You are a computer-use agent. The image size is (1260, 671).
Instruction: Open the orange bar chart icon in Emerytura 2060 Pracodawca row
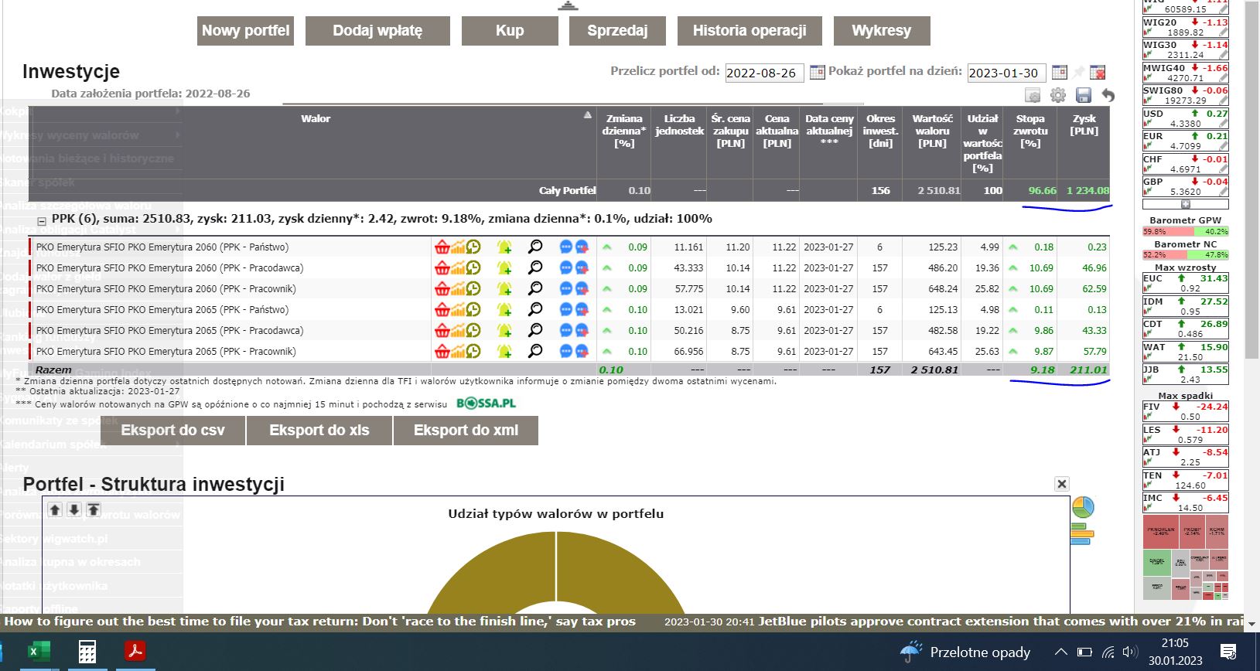point(458,267)
